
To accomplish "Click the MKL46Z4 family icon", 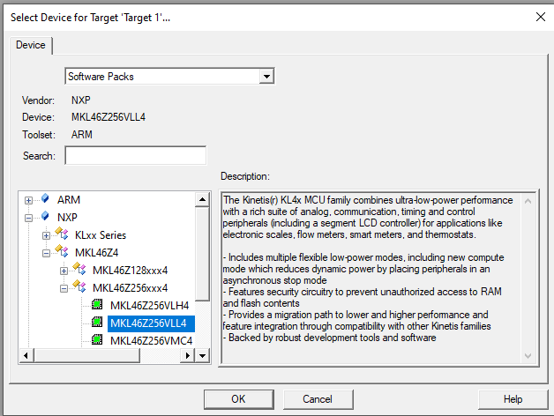I will point(63,253).
